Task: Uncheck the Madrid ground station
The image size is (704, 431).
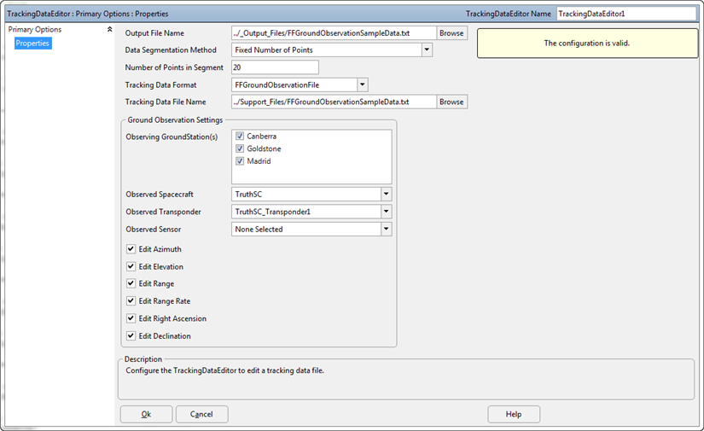Action: pyautogui.click(x=240, y=161)
